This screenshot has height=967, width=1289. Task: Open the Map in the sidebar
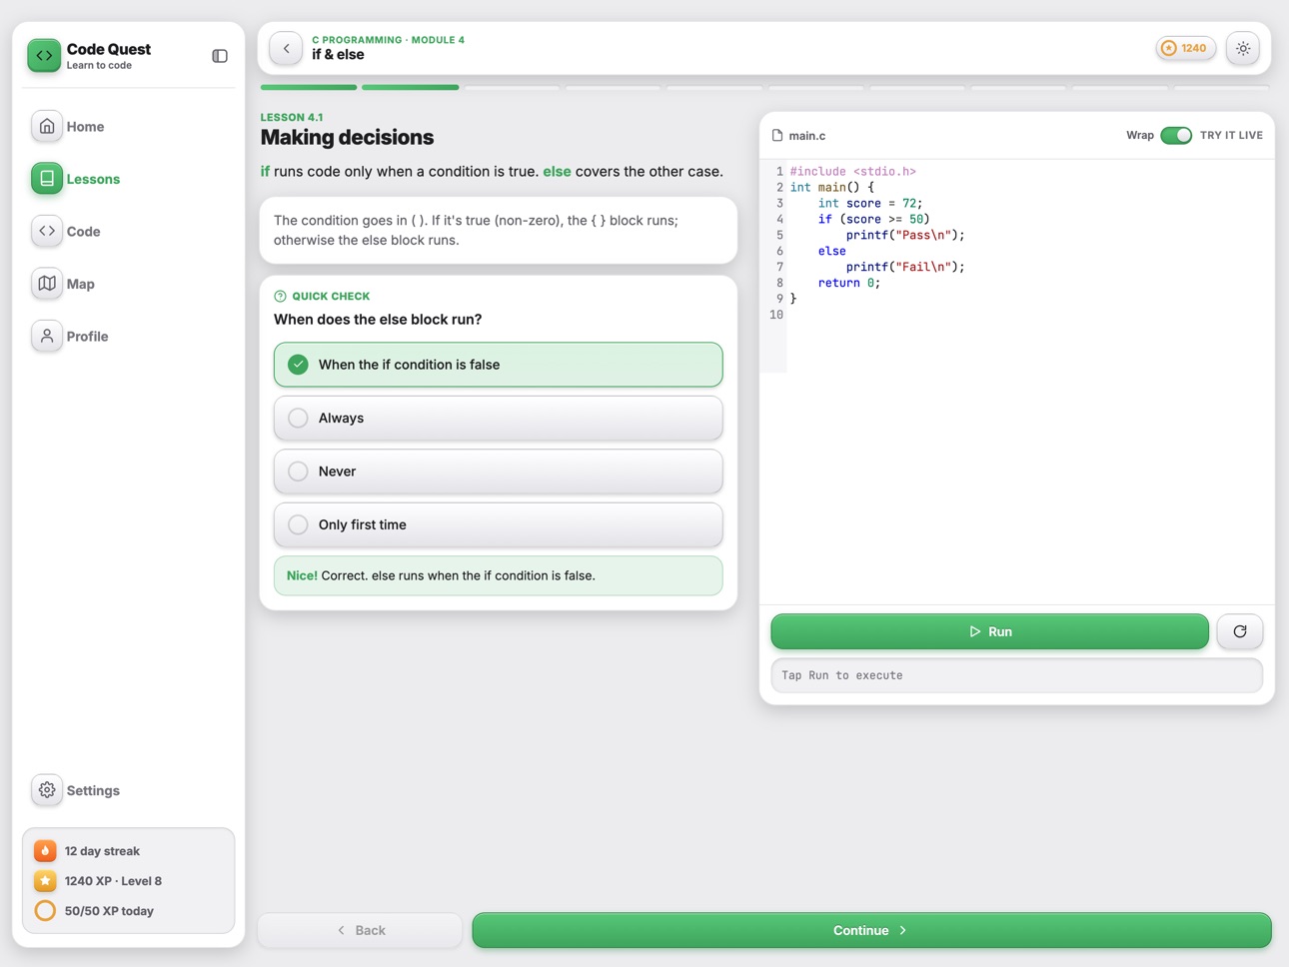128,284
